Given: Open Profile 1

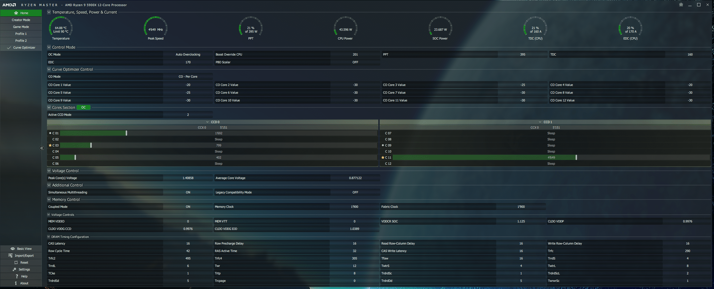Looking at the screenshot, I should (x=21, y=34).
